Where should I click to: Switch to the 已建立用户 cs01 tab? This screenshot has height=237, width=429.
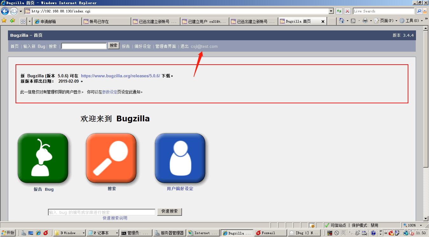pos(205,21)
